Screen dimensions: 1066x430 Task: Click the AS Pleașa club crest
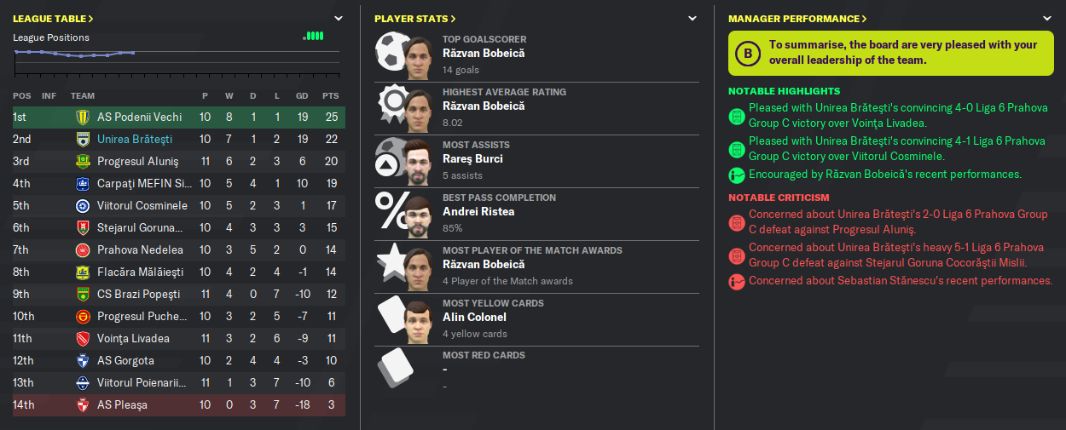(83, 405)
